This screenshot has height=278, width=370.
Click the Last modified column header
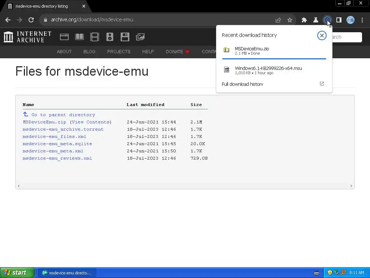coord(145,105)
